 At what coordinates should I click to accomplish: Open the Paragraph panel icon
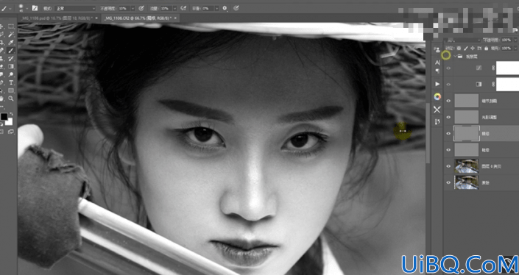point(437,71)
